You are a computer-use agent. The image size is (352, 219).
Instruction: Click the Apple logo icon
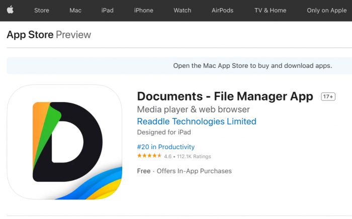[10, 10]
